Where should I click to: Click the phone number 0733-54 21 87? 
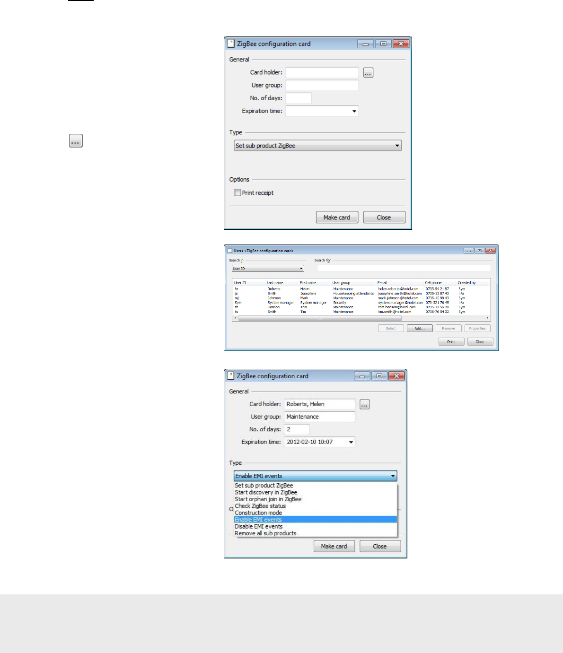(437, 289)
